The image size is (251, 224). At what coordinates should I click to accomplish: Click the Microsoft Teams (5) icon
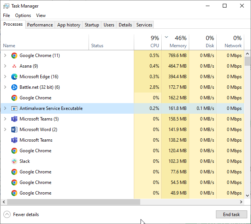[x=14, y=119]
